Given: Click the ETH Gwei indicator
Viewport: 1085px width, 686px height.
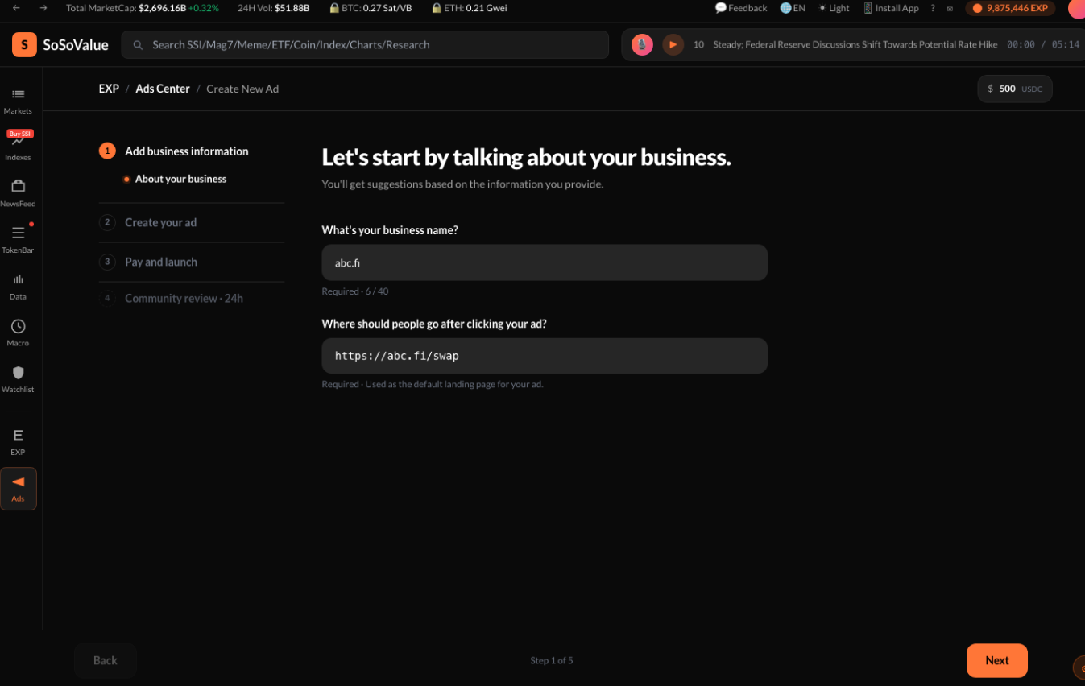Looking at the screenshot, I should coord(470,8).
